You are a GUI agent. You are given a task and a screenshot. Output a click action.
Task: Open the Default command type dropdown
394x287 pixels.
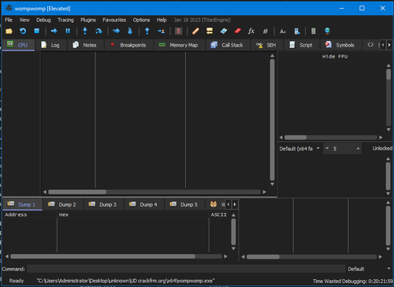(369, 269)
